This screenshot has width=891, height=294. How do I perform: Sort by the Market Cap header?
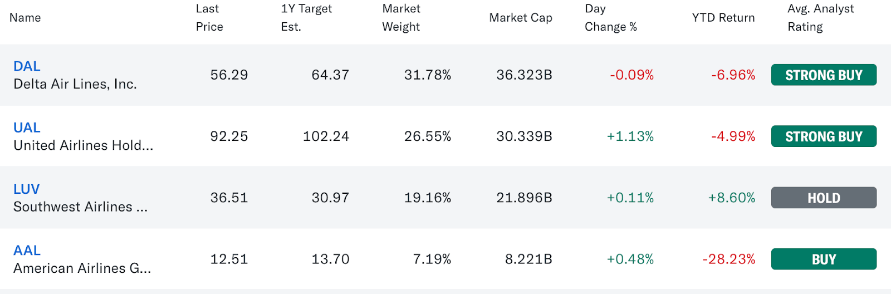point(521,18)
